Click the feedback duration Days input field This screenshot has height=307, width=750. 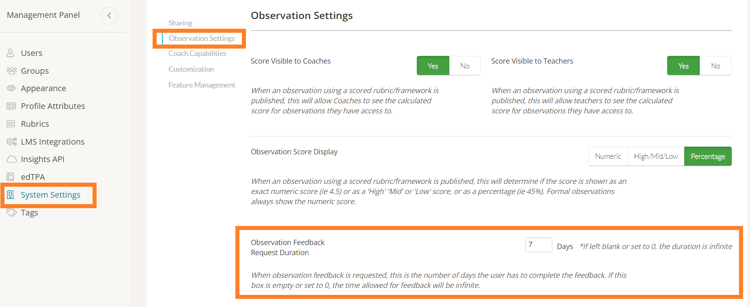pyautogui.click(x=538, y=245)
